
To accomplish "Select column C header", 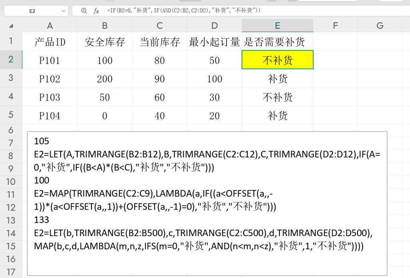I will coord(159,26).
